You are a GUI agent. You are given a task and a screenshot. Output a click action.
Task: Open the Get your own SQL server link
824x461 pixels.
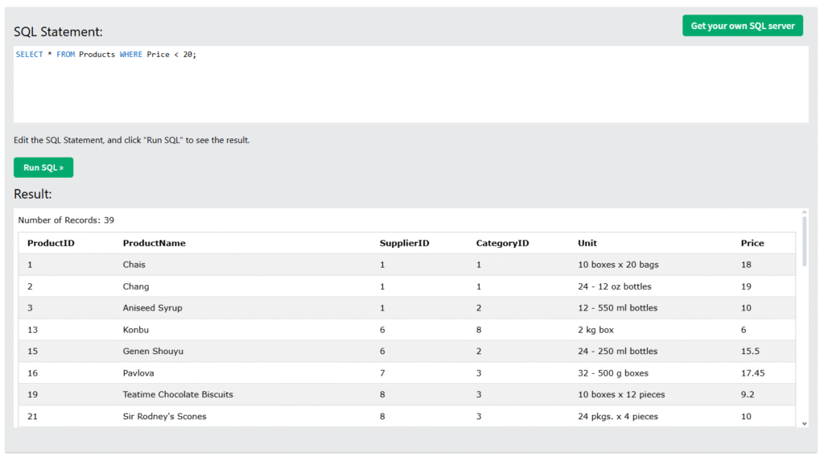[x=742, y=26]
